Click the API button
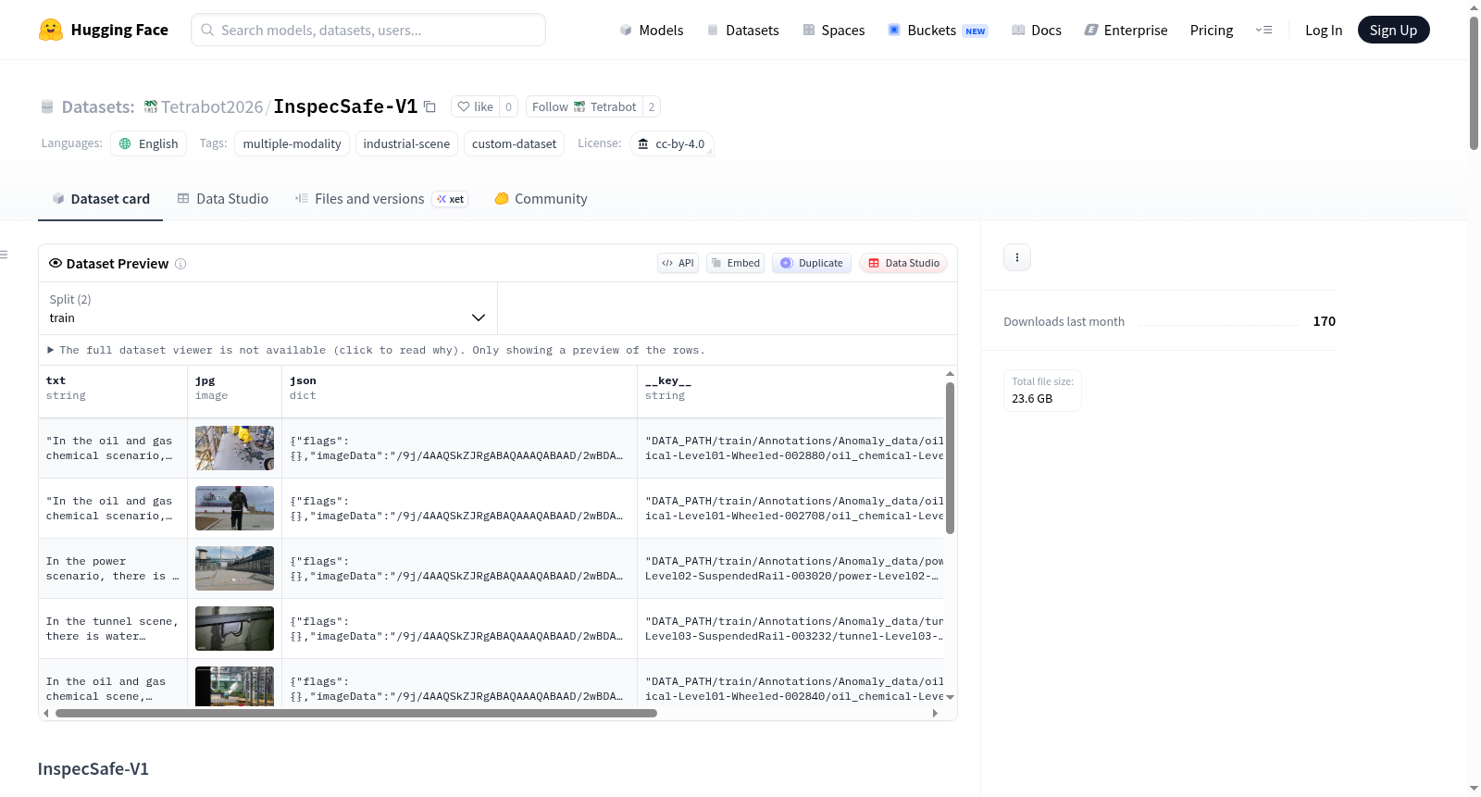 (678, 263)
